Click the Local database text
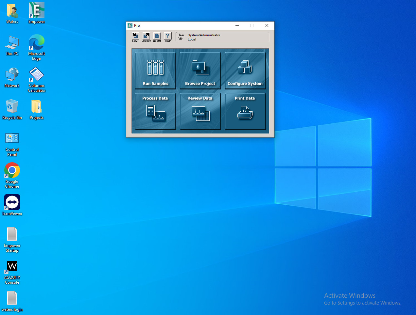The image size is (416, 315). pyautogui.click(x=192, y=39)
